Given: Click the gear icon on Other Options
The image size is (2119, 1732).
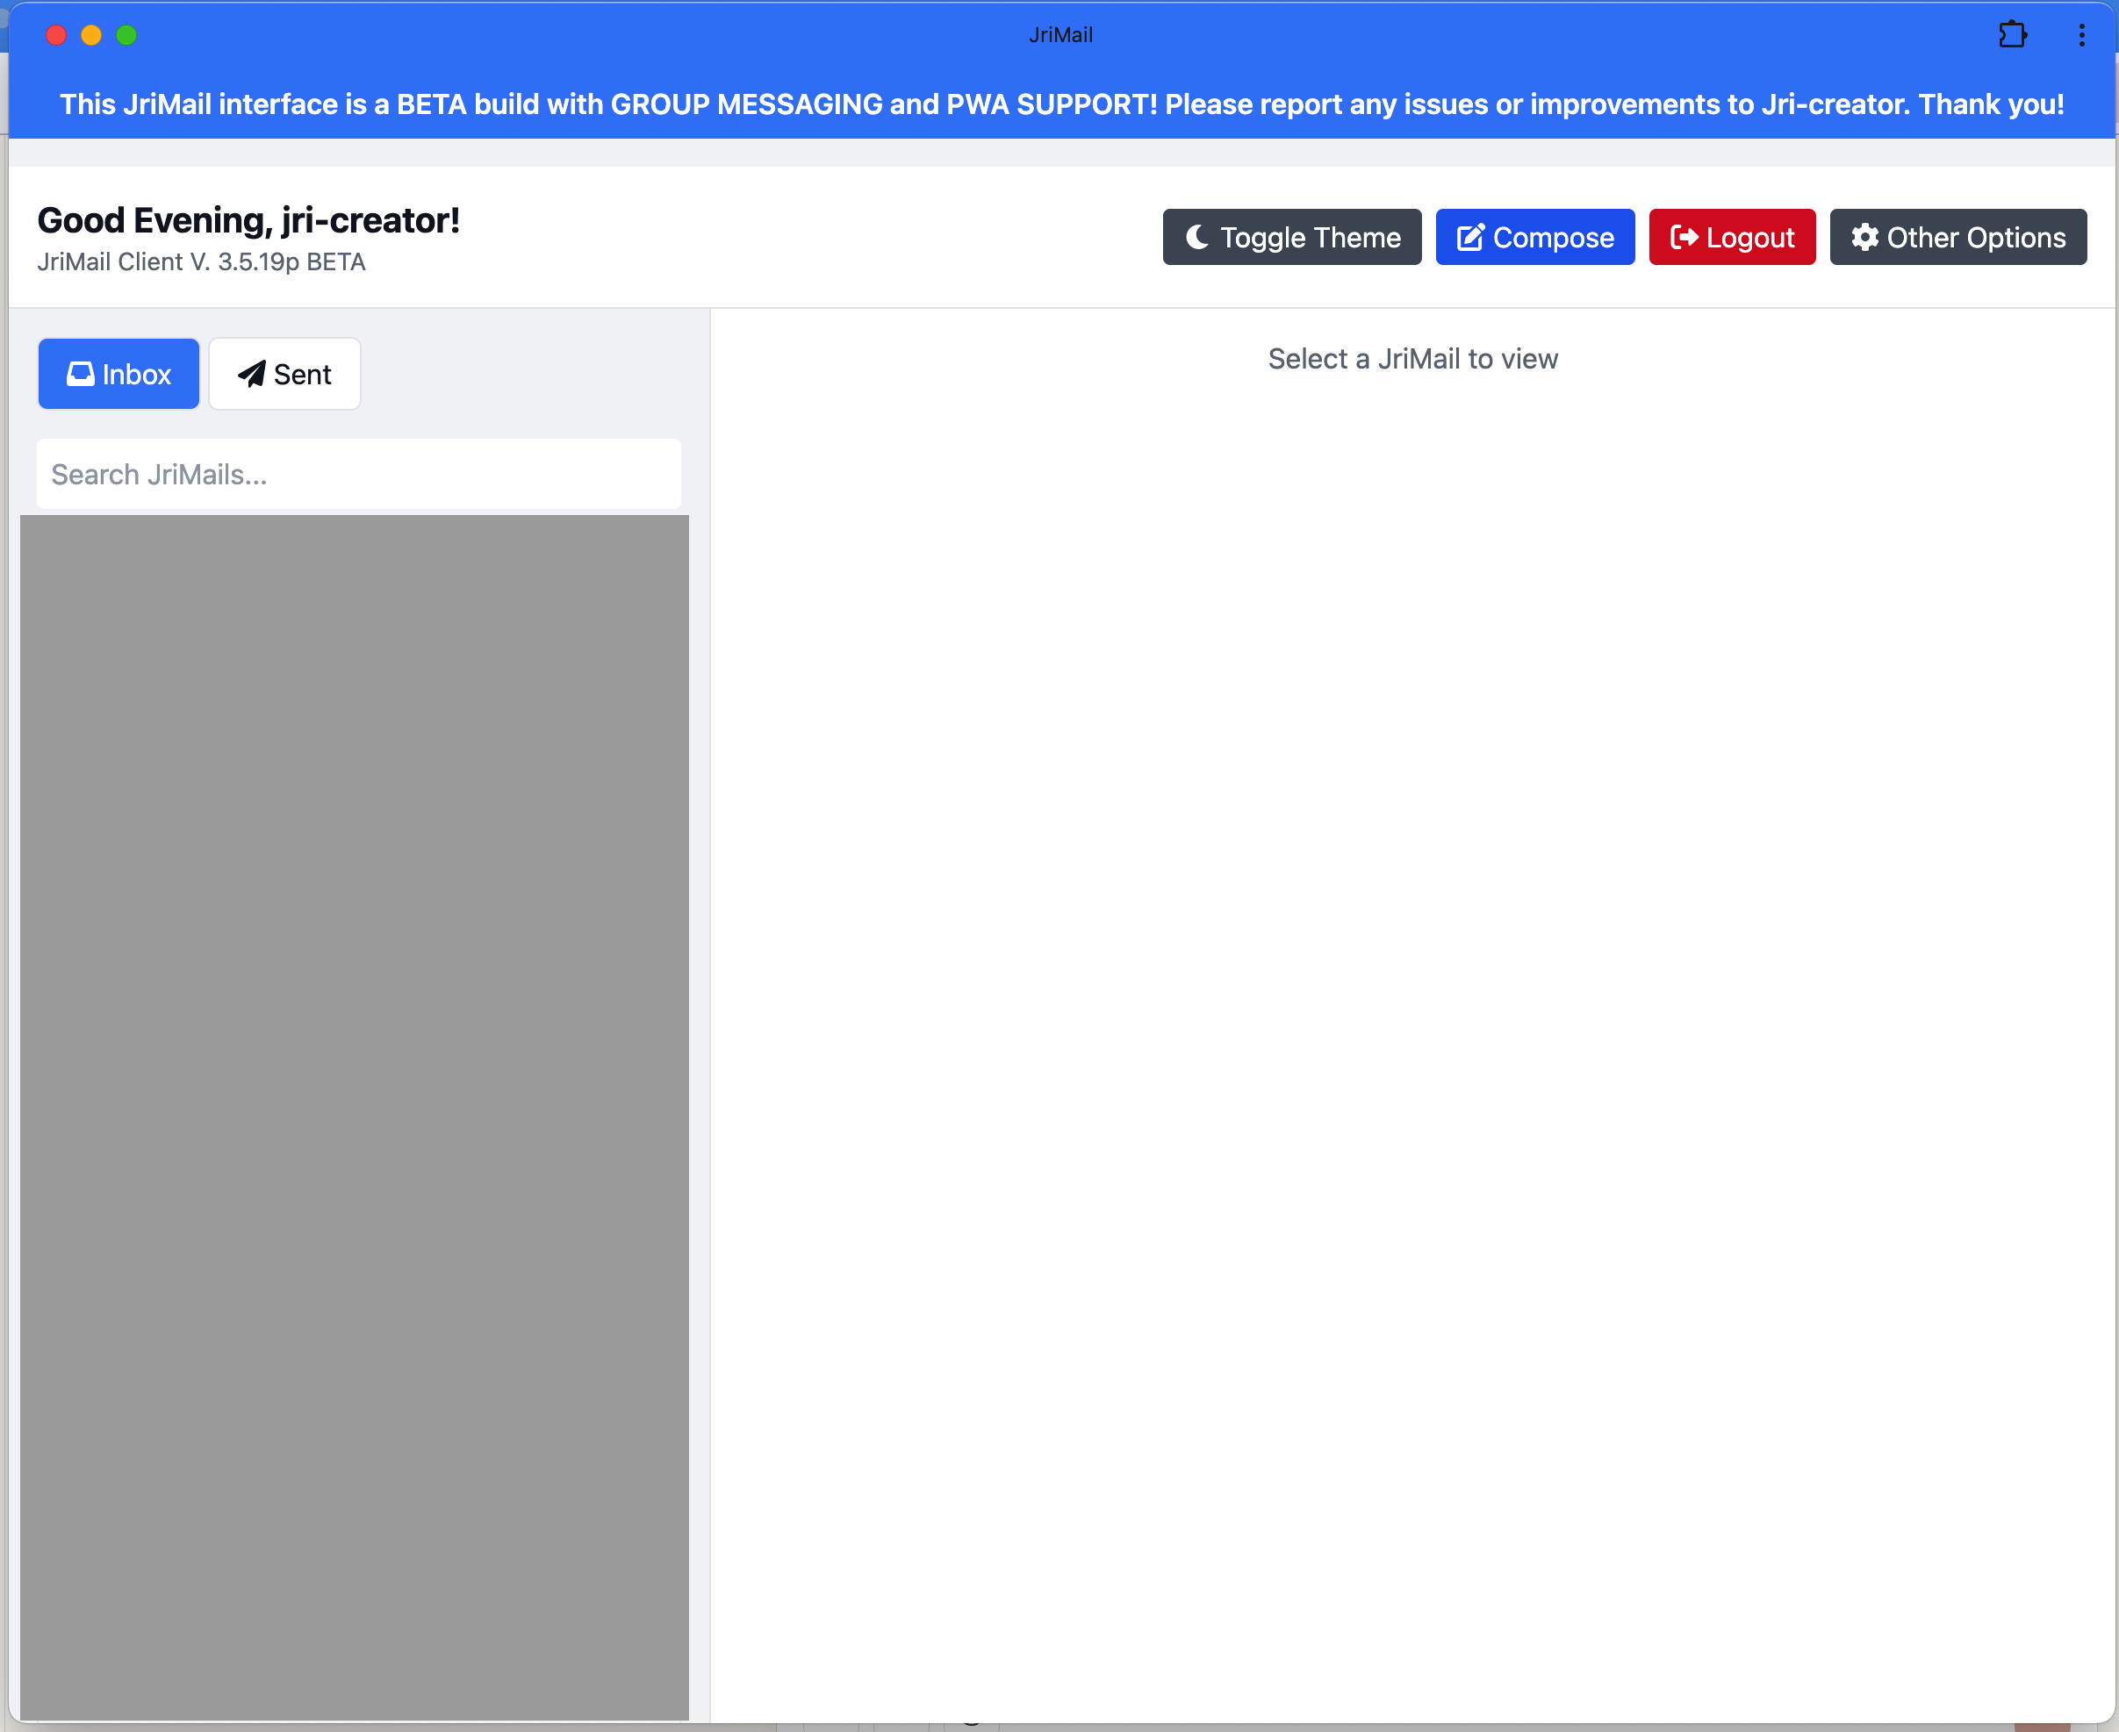Looking at the screenshot, I should pyautogui.click(x=1864, y=236).
